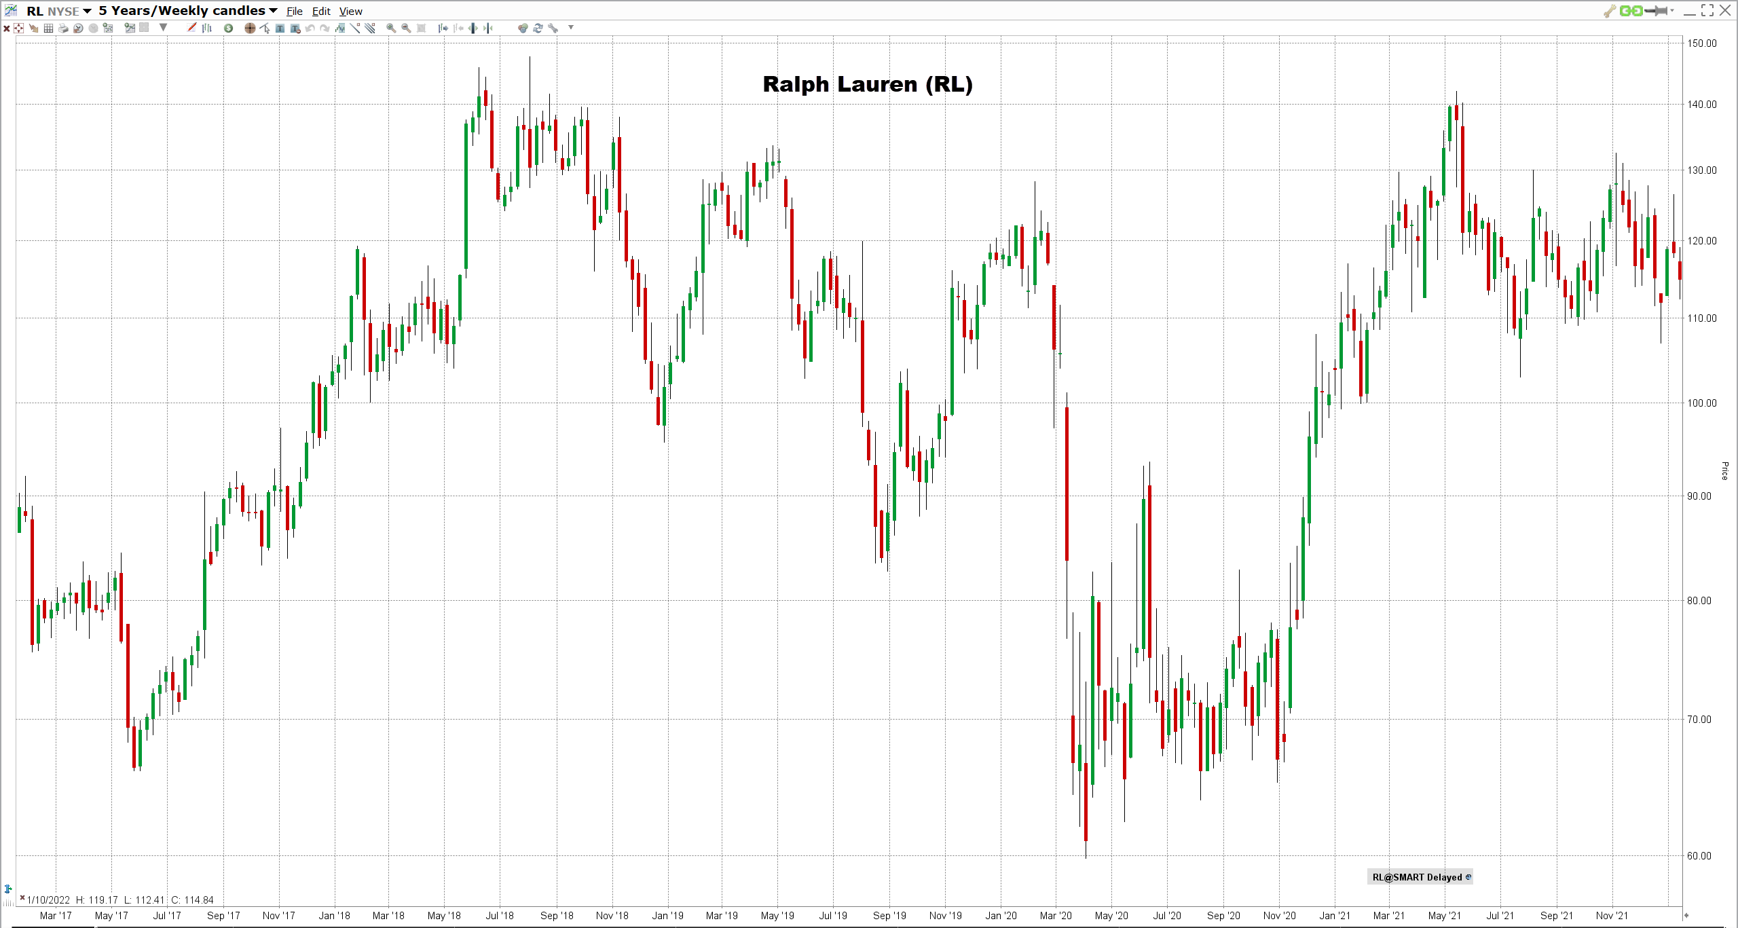Open toolbar wrench configuration icon
Viewport: 1738px width, 928px height.
pos(553,29)
